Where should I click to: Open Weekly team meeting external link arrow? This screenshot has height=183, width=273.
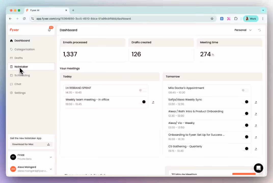pyautogui.click(x=153, y=102)
